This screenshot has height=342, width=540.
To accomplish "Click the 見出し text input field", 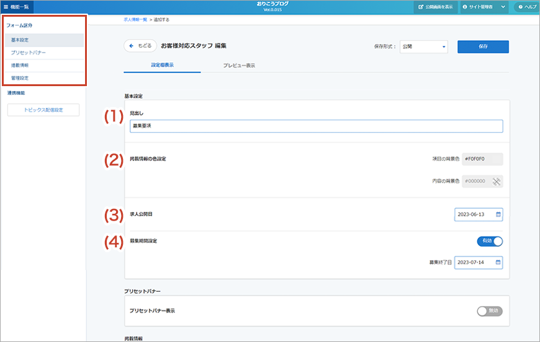I will pyautogui.click(x=317, y=126).
